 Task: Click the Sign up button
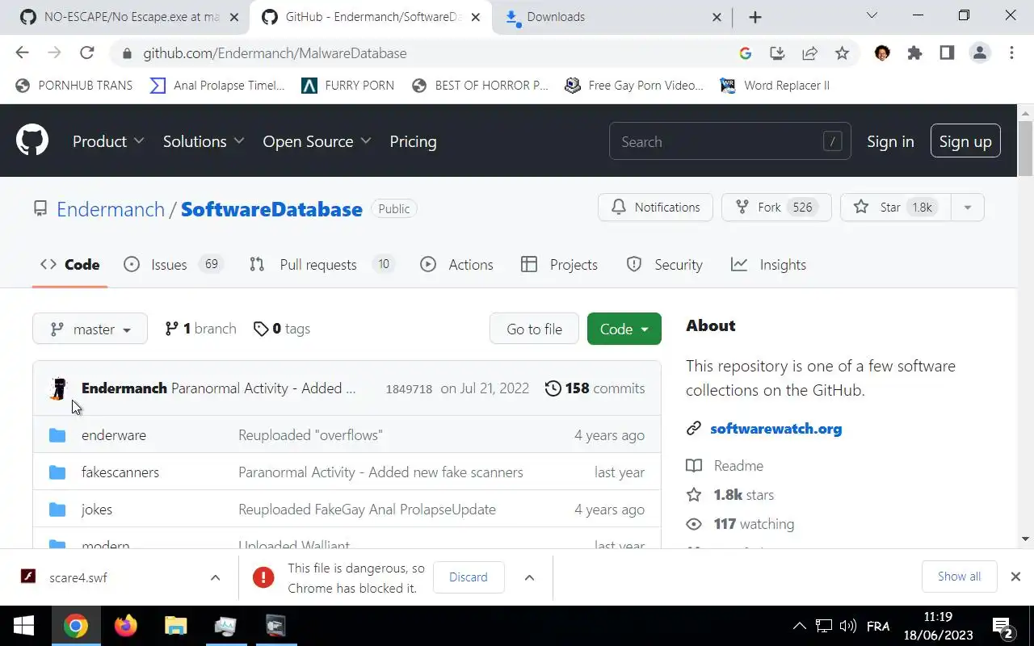[x=965, y=141]
